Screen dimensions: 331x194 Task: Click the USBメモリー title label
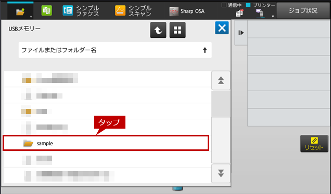[x=24, y=29]
